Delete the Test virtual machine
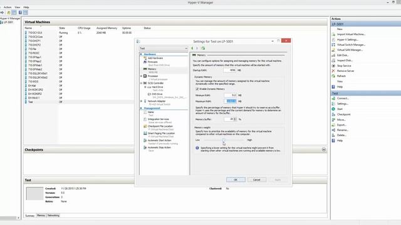The image size is (401, 225). tap(341, 135)
